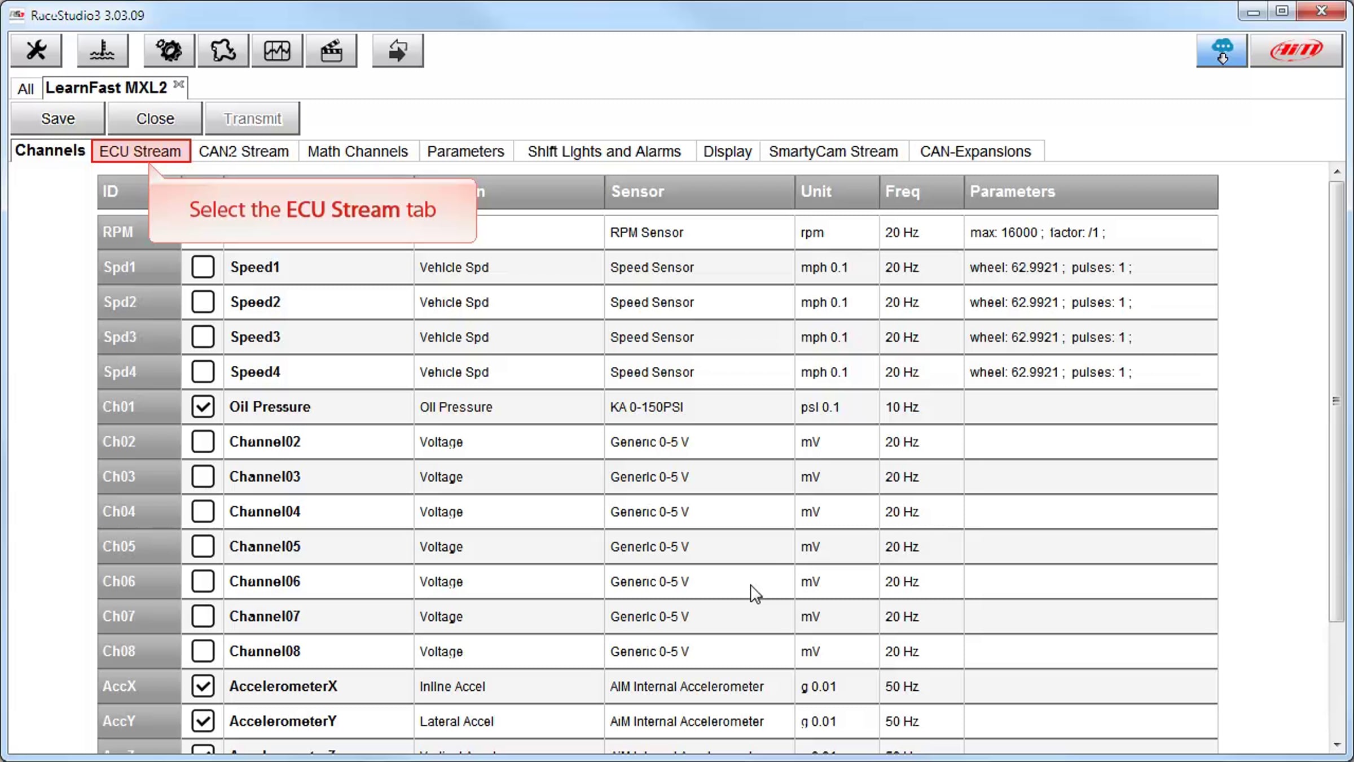The image size is (1354, 762).
Task: Click the Close button
Action: tap(155, 119)
